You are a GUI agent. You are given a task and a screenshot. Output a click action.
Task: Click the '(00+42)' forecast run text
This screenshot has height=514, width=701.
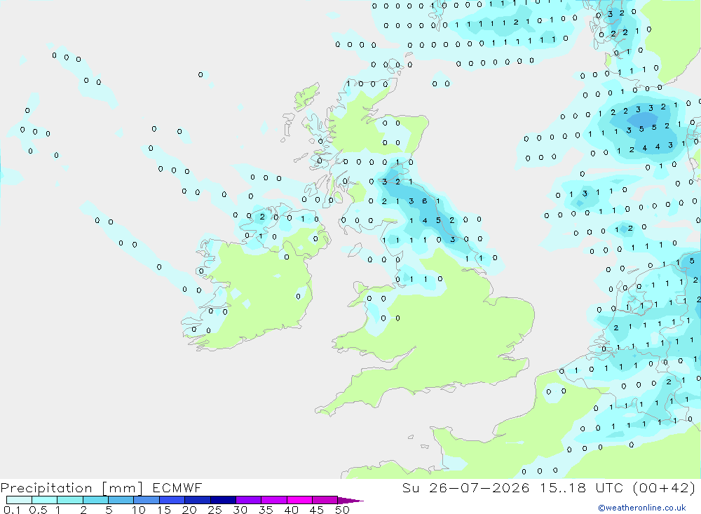pyautogui.click(x=665, y=488)
